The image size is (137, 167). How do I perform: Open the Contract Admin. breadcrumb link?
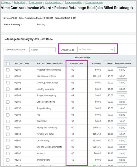(53, 2)
